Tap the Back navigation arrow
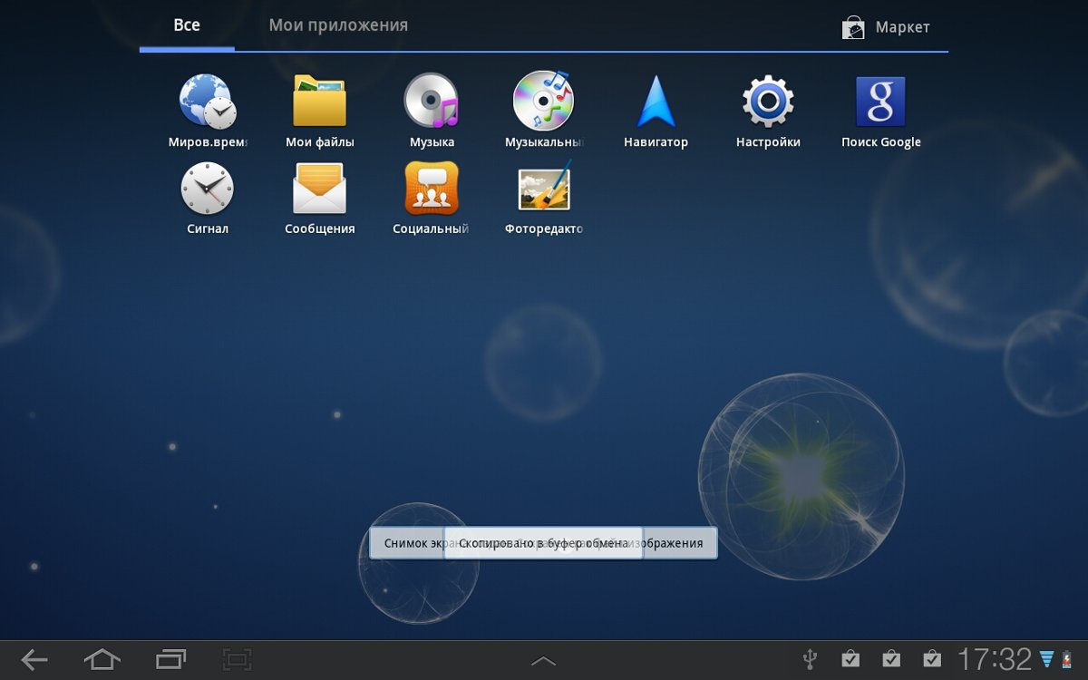 [34, 660]
